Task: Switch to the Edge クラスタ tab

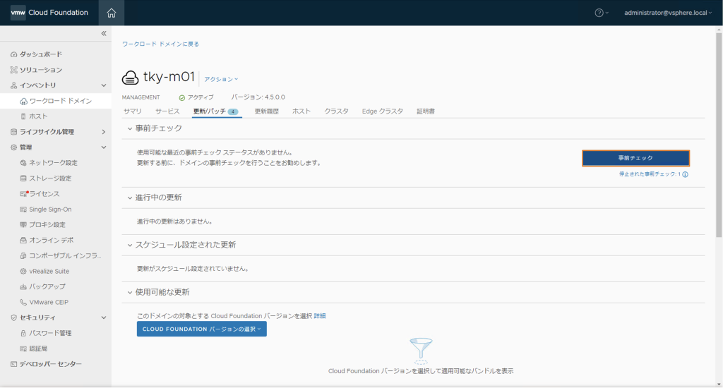Action: point(383,111)
